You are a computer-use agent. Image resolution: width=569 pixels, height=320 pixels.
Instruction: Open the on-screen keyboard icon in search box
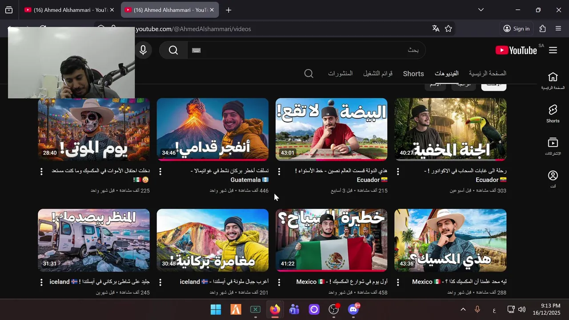[x=196, y=50]
